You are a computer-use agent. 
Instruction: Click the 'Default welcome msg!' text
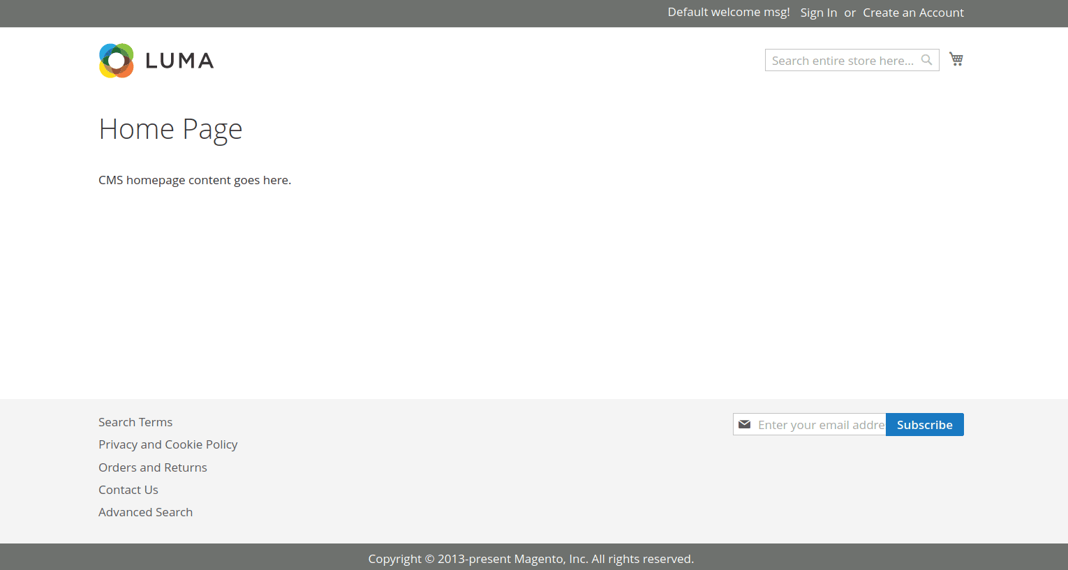(729, 12)
